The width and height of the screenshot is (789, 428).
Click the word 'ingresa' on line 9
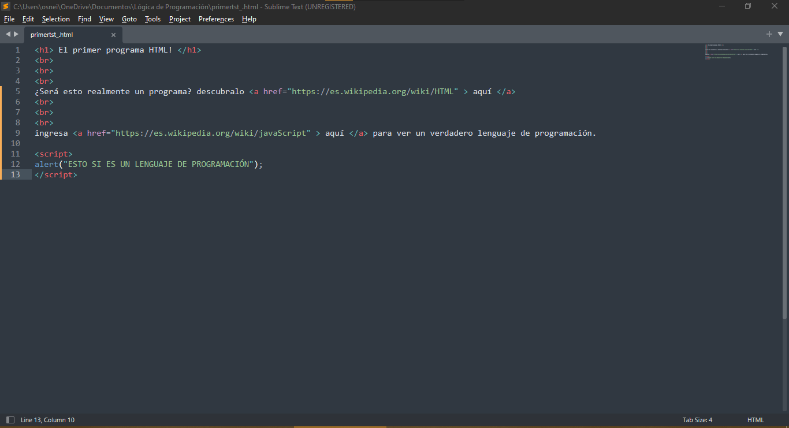point(51,133)
